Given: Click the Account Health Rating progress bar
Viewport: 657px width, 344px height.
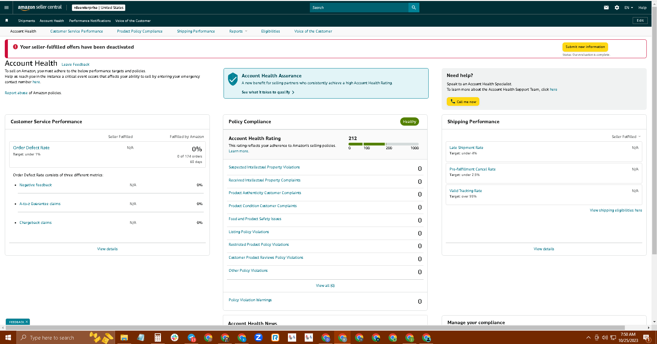Looking at the screenshot, I should click(x=383, y=144).
